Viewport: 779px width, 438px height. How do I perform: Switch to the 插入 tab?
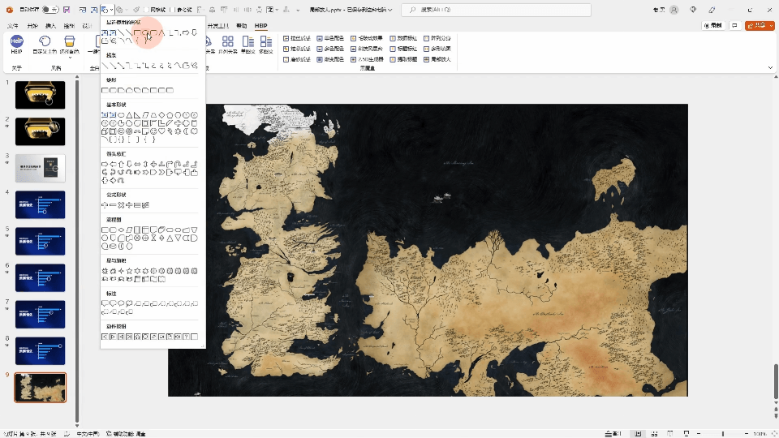click(x=50, y=26)
